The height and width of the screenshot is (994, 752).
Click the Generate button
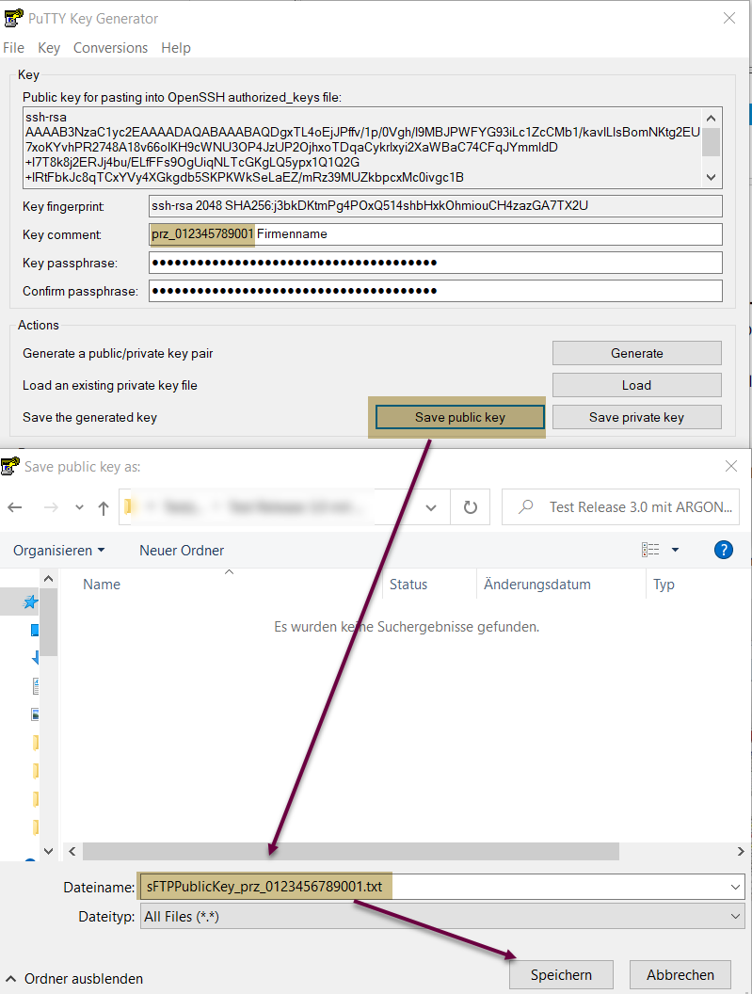(636, 353)
